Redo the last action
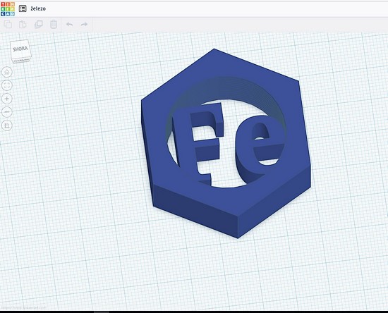The width and height of the screenshot is (388, 313). [x=84, y=25]
